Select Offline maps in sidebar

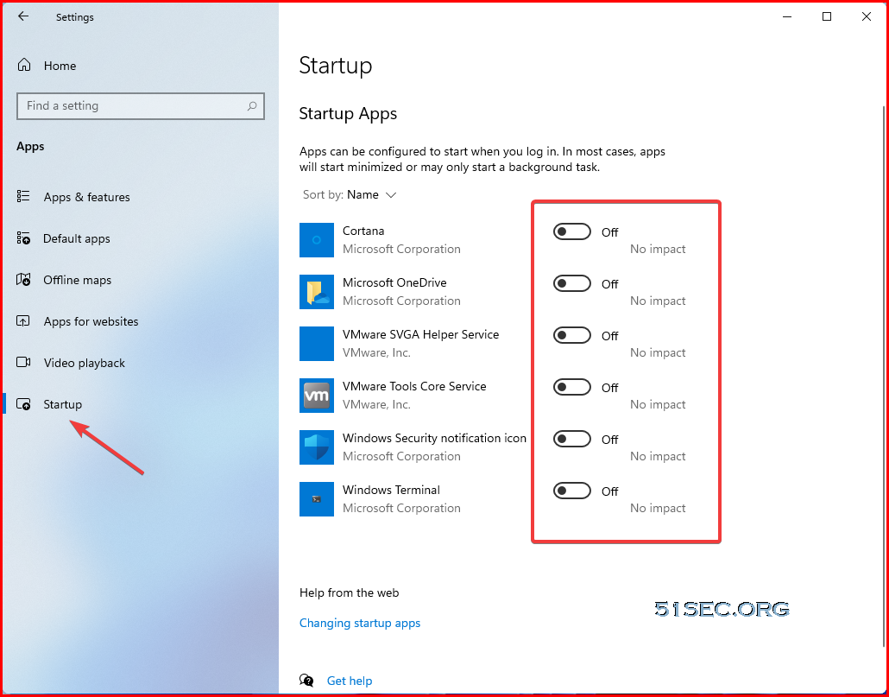(77, 280)
